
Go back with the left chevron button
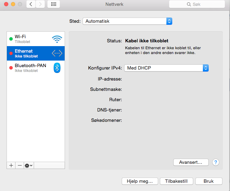(31, 4)
